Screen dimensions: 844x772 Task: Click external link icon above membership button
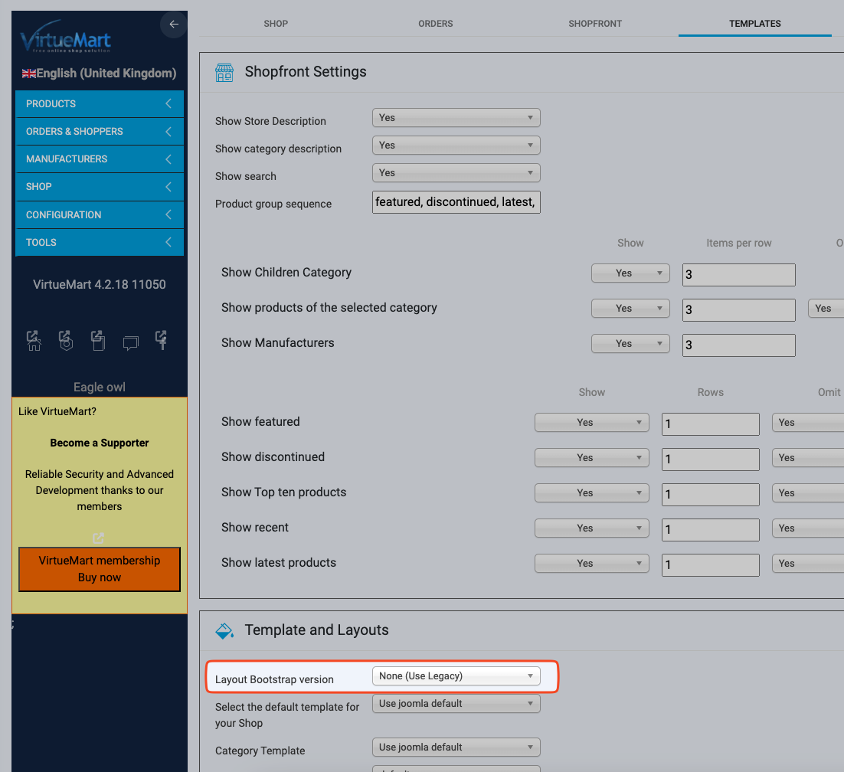pos(98,538)
